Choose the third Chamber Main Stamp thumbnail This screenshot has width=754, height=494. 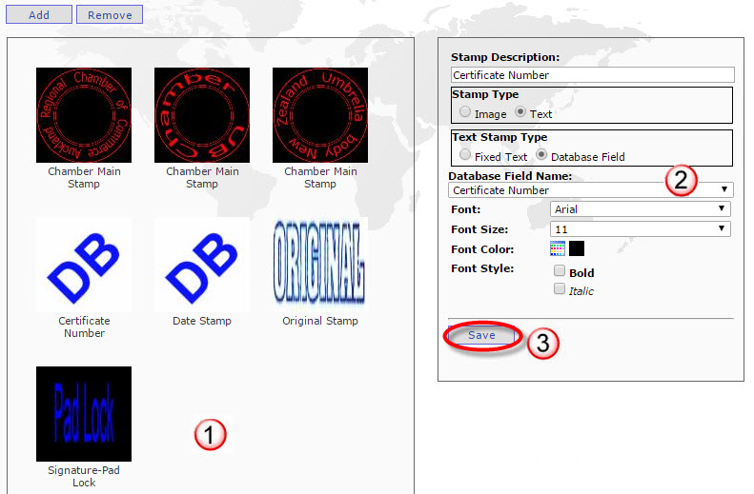pos(320,114)
